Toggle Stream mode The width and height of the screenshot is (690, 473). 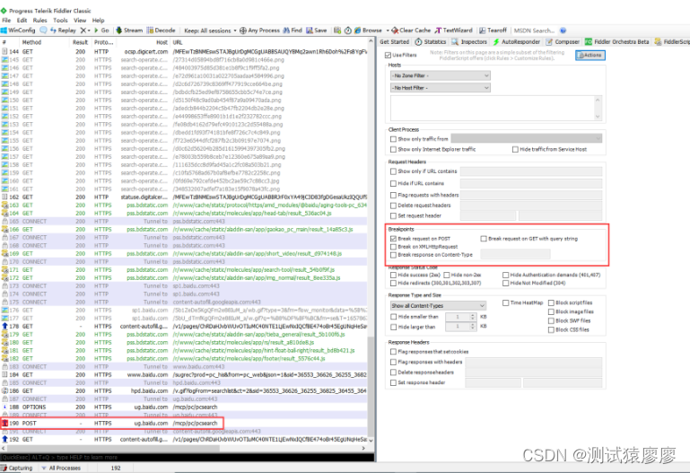coord(129,31)
